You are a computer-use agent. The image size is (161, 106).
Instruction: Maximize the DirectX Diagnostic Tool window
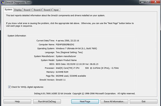148,2
